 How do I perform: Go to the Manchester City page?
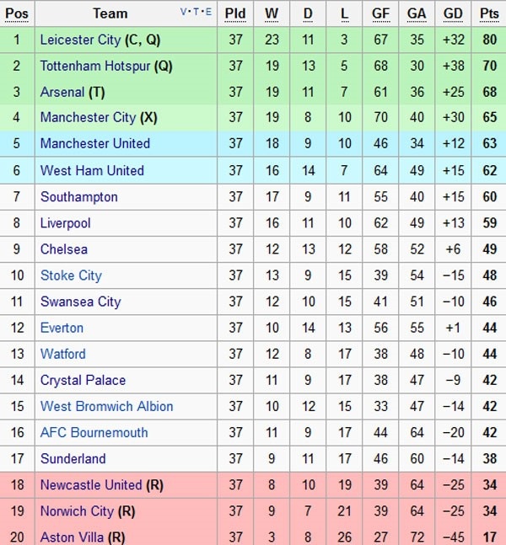pyautogui.click(x=88, y=118)
